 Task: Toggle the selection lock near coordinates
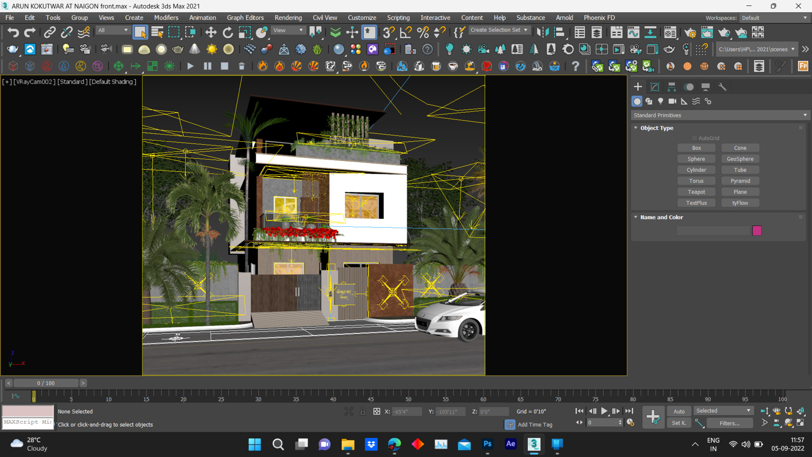point(363,411)
